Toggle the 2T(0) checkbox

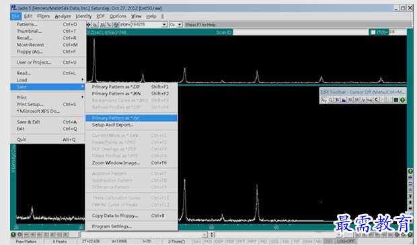pos(373,32)
